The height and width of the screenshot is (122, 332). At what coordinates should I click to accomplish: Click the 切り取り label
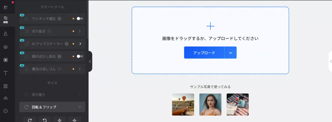pyautogui.click(x=39, y=94)
